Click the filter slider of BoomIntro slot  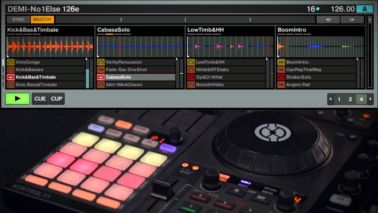(x=362, y=73)
